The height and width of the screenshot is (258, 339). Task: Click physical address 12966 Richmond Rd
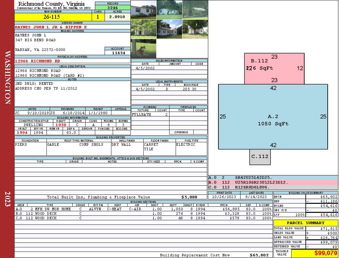[x=37, y=61]
